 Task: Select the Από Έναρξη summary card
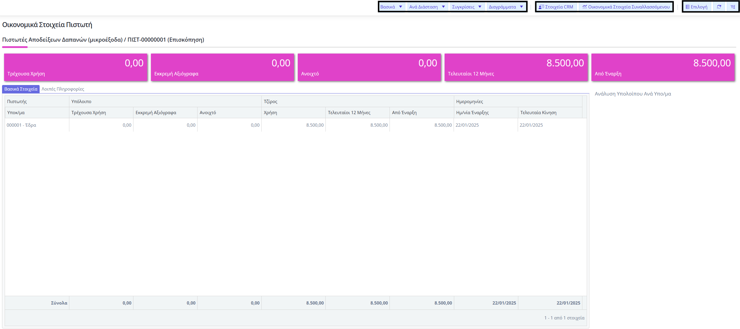[663, 67]
